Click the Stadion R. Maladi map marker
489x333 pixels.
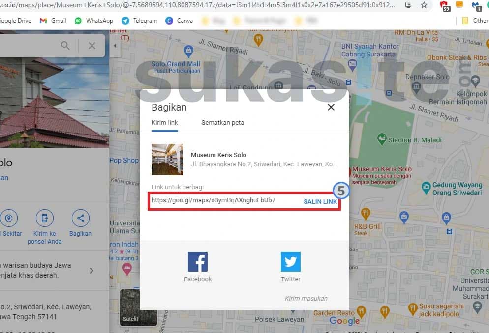click(382, 139)
